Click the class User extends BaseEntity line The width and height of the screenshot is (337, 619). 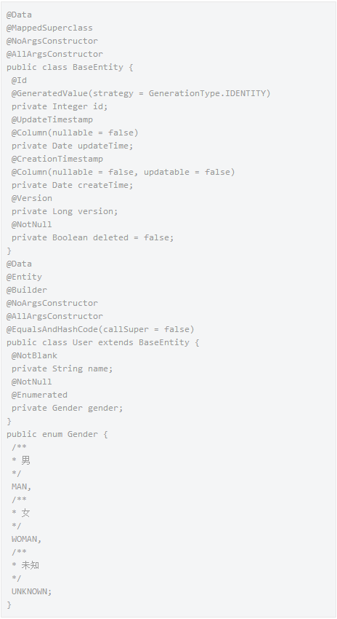[x=102, y=342]
